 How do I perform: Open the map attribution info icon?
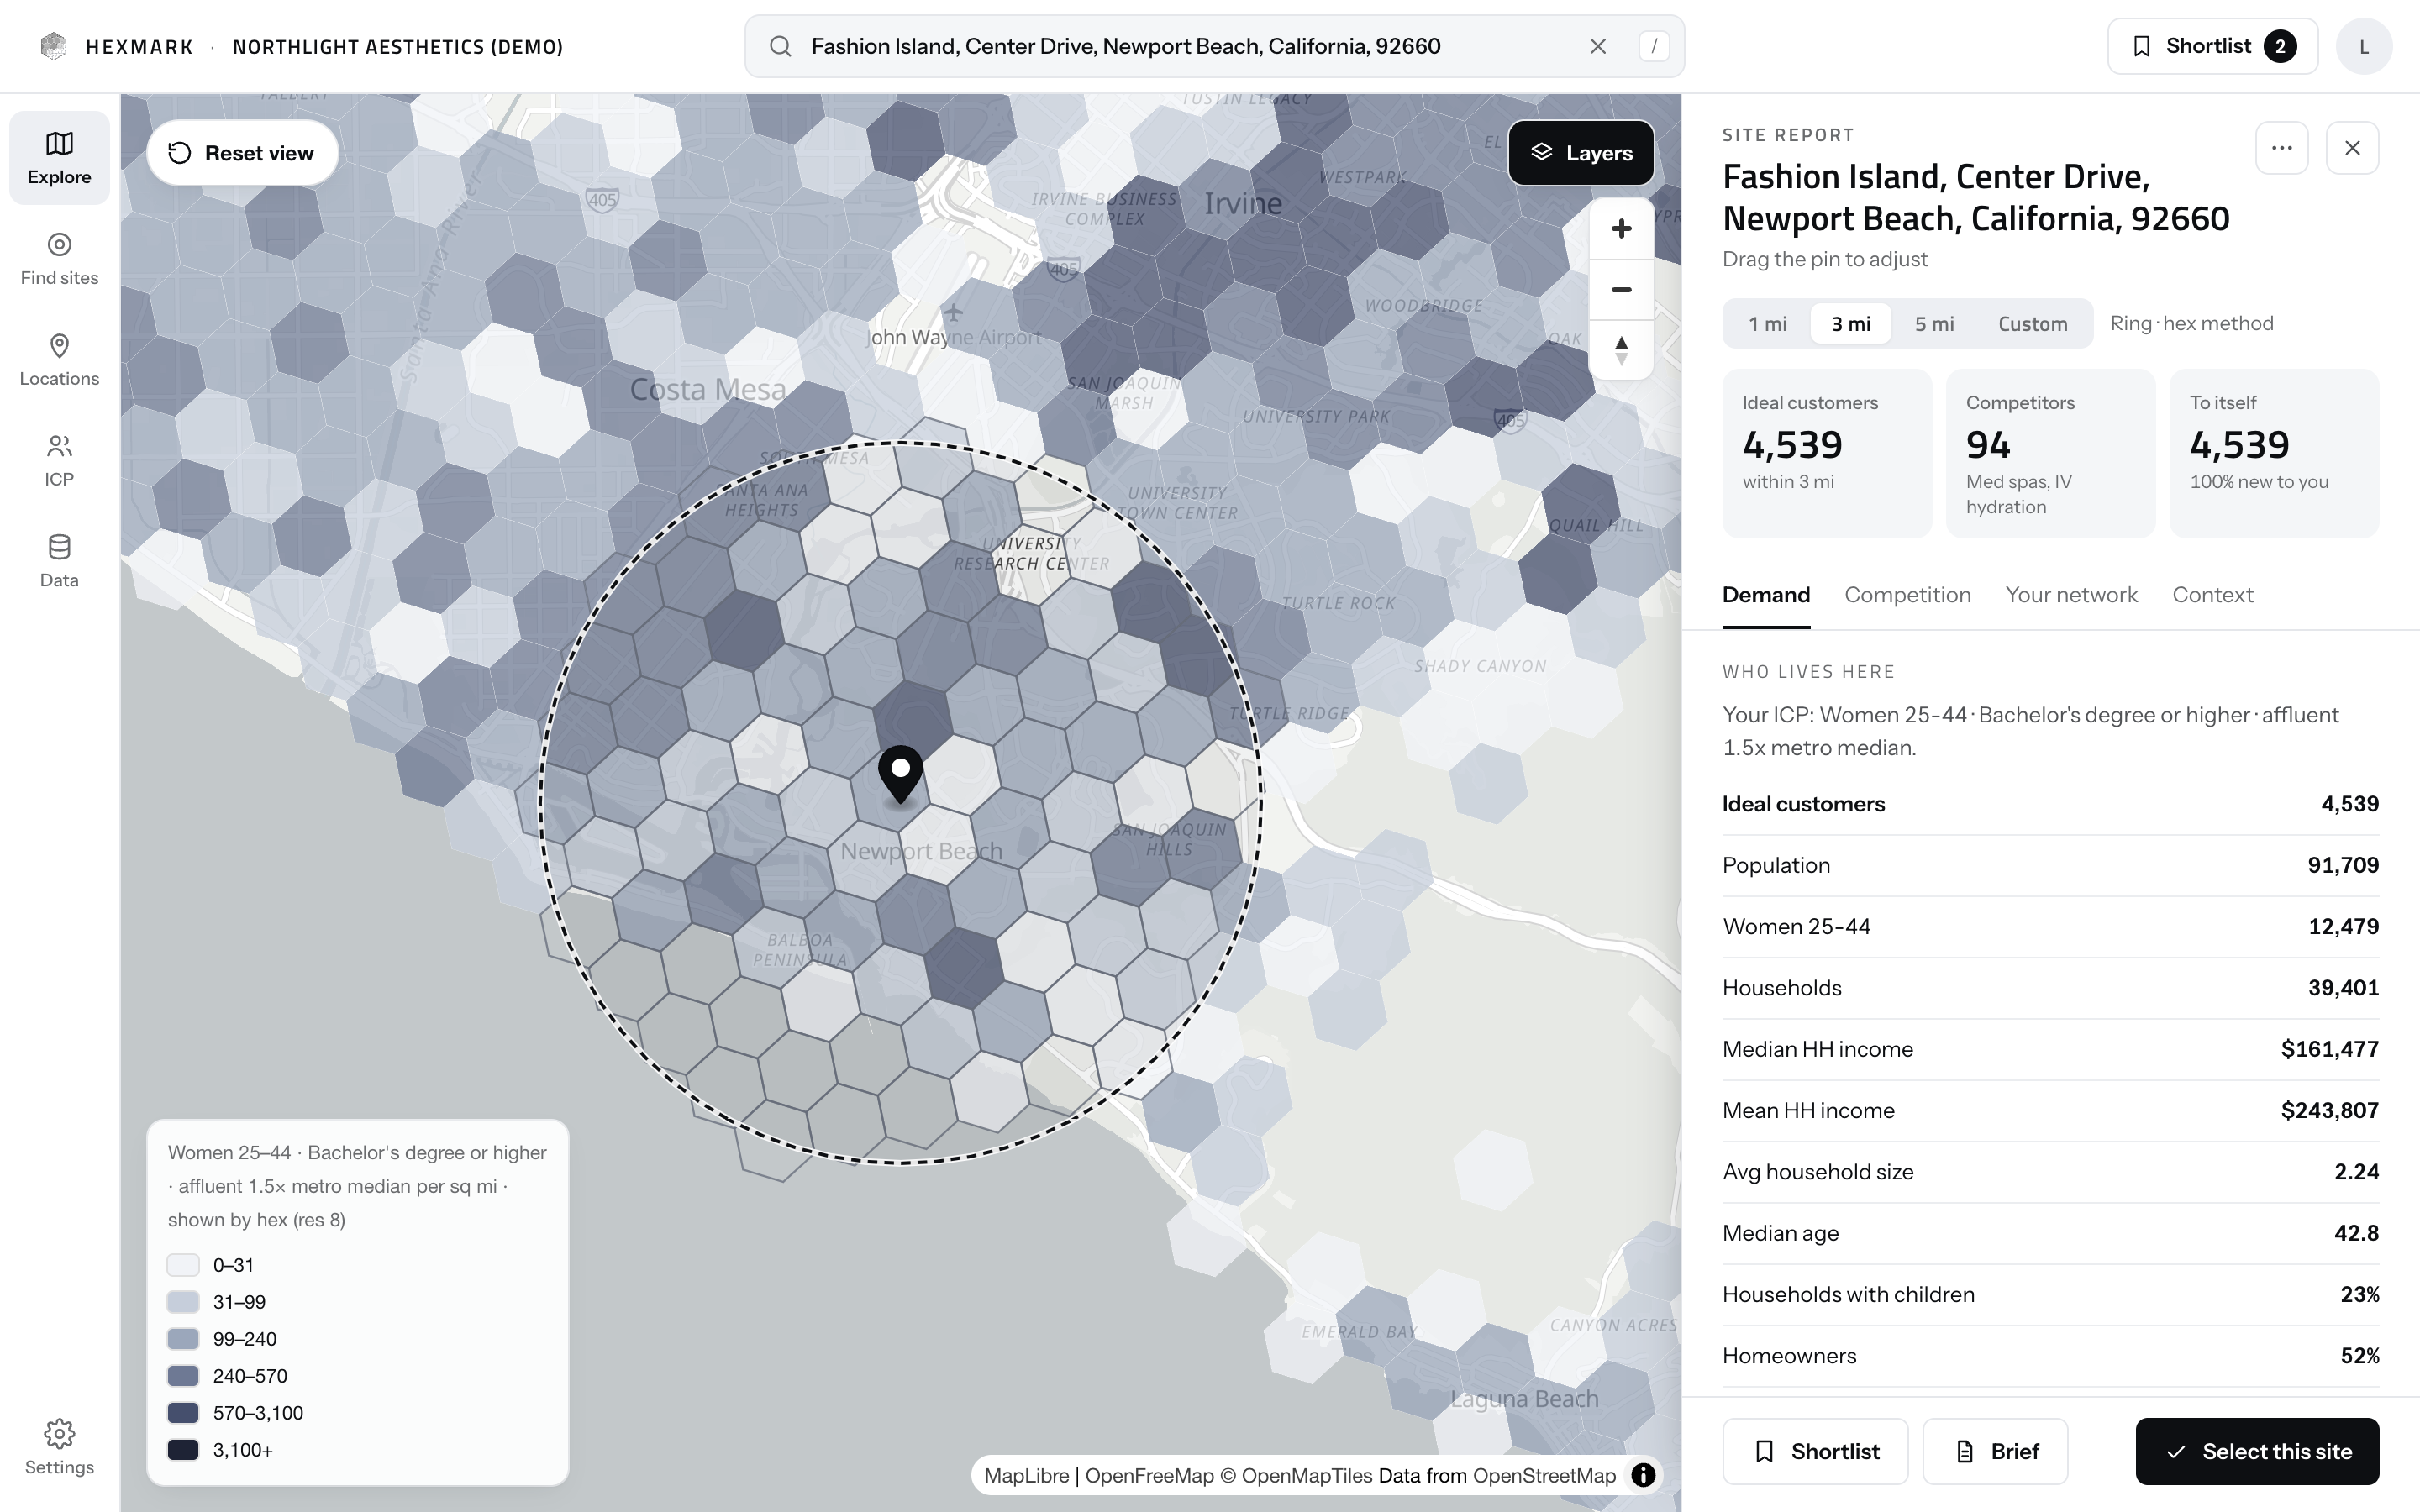(x=1643, y=1475)
